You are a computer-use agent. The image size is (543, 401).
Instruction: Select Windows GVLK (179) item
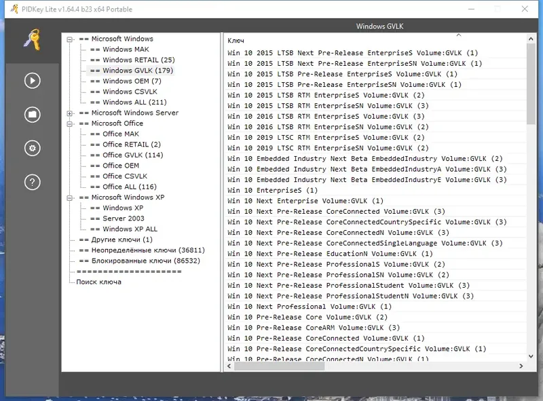click(132, 71)
